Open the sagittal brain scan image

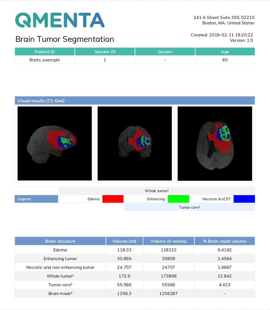tap(54, 143)
